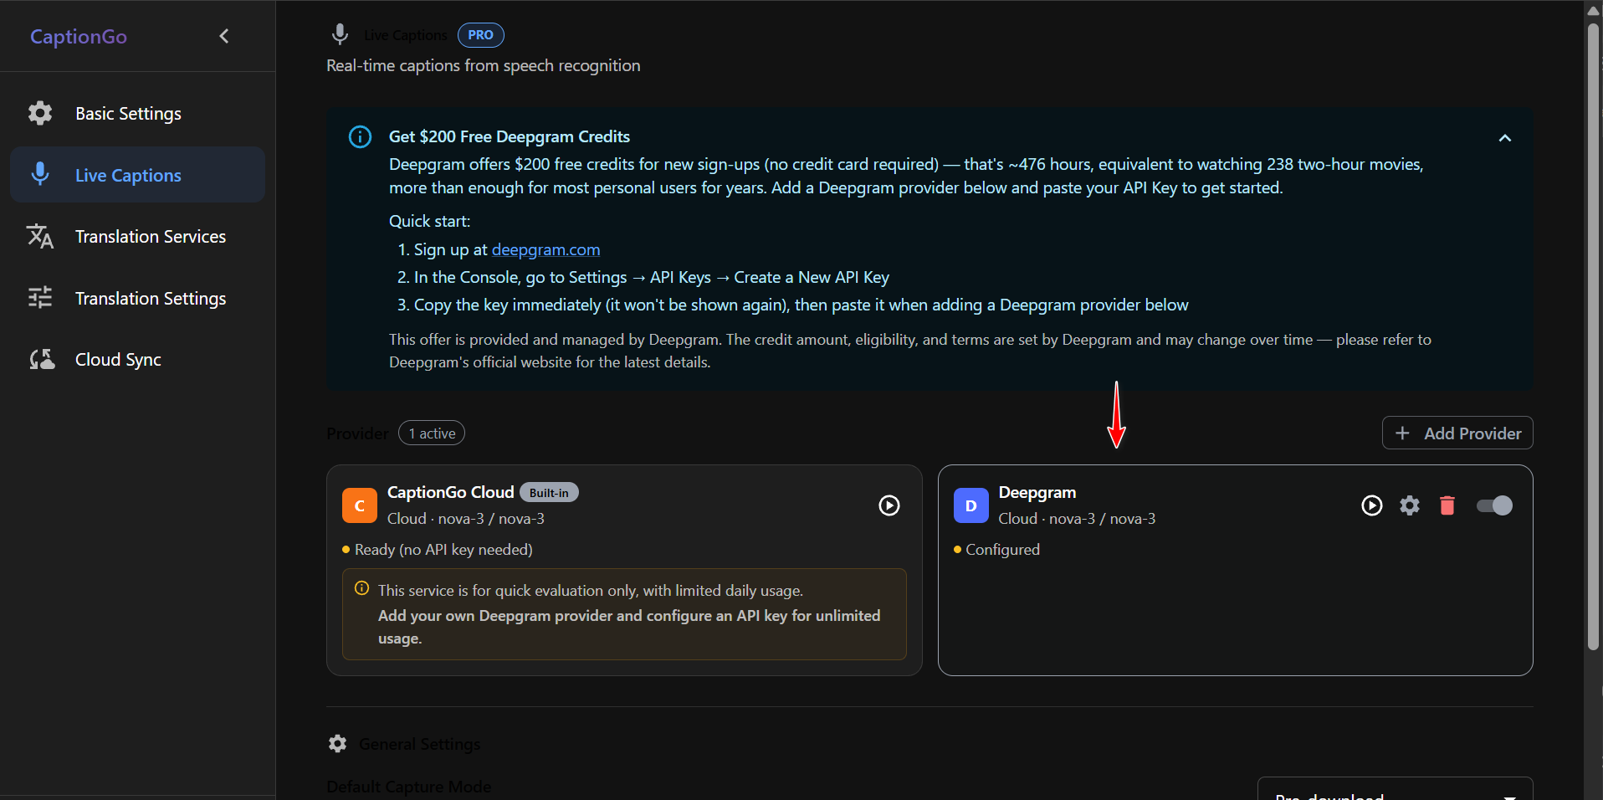This screenshot has height=800, width=1603.
Task: Click the Translation Settings sliders icon
Action: point(40,298)
